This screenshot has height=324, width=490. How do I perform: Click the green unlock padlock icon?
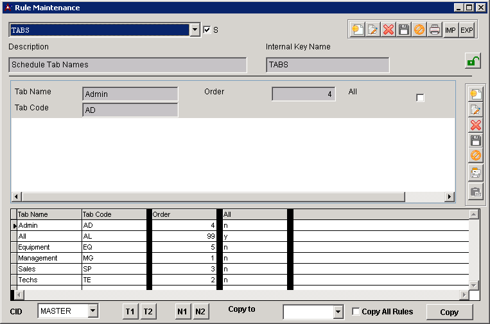(x=473, y=61)
